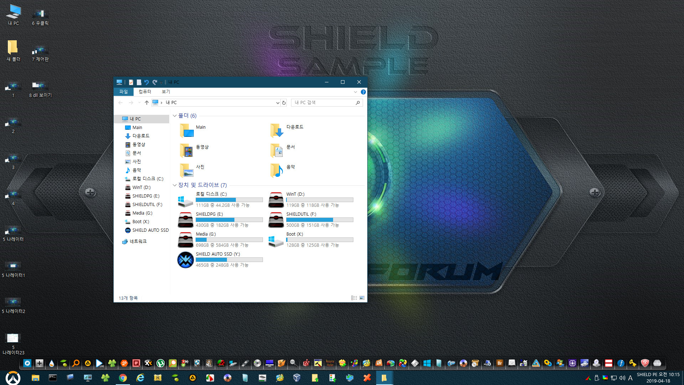Open the 내 PC desktop shortcut
The height and width of the screenshot is (385, 684).
[x=14, y=15]
